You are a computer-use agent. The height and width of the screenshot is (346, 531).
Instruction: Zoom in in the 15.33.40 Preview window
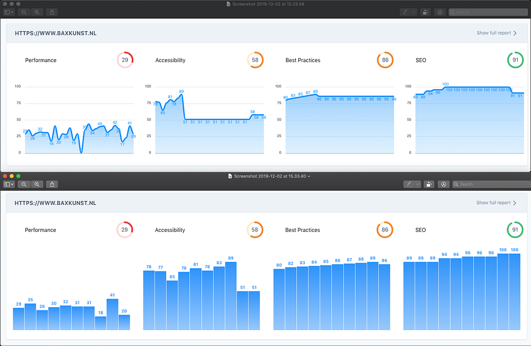coord(37,184)
